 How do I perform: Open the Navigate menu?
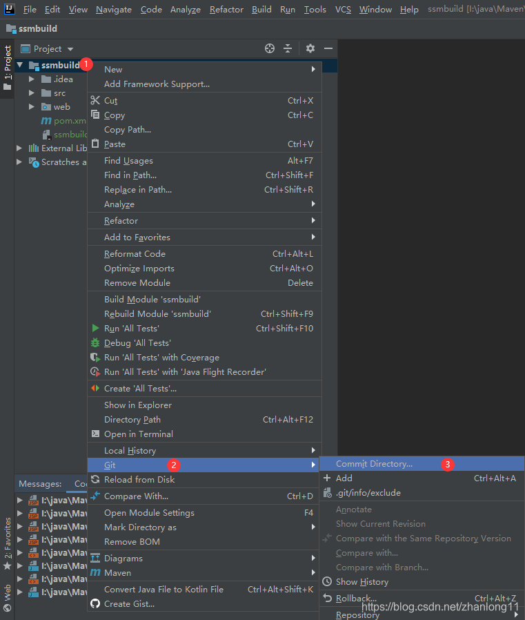click(x=114, y=9)
